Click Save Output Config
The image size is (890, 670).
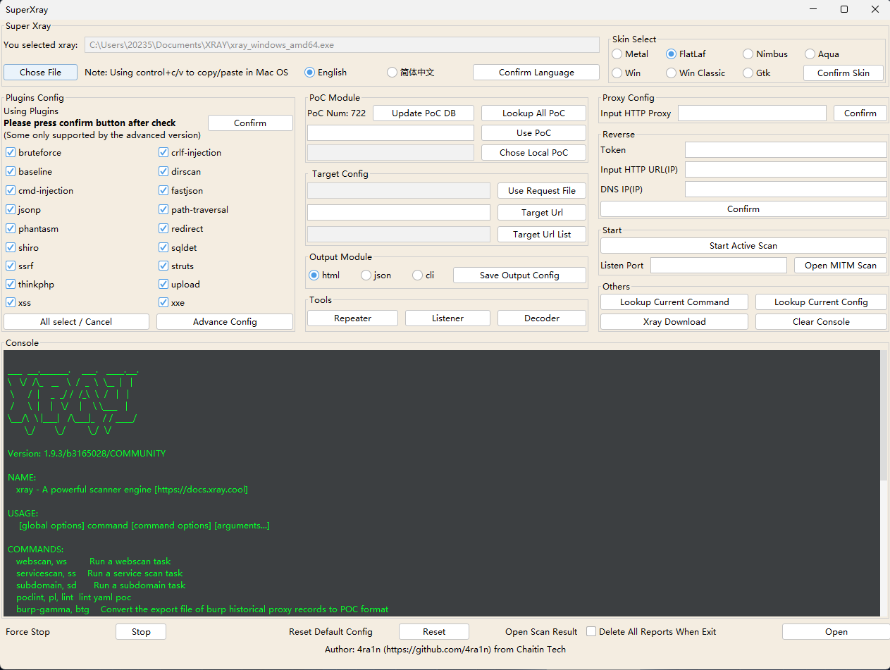[x=519, y=275]
